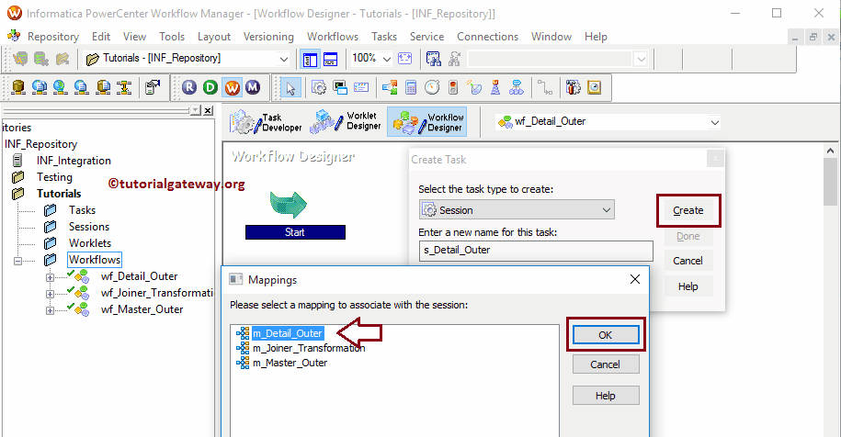Click Cancel in the Mappings dialog
This screenshot has width=841, height=437.
coord(606,364)
